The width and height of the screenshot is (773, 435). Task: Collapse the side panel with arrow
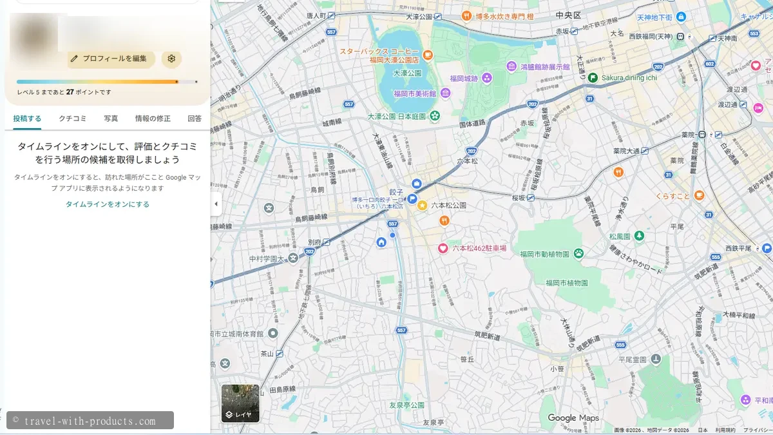[x=216, y=204]
